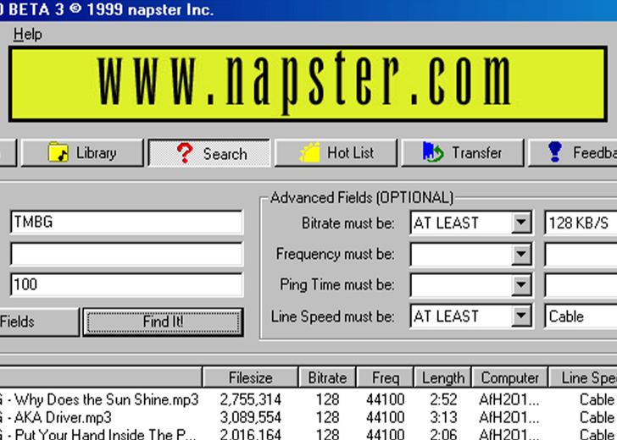Click the partially visible Fields button
Screen dimensions: 617x440
39,322
